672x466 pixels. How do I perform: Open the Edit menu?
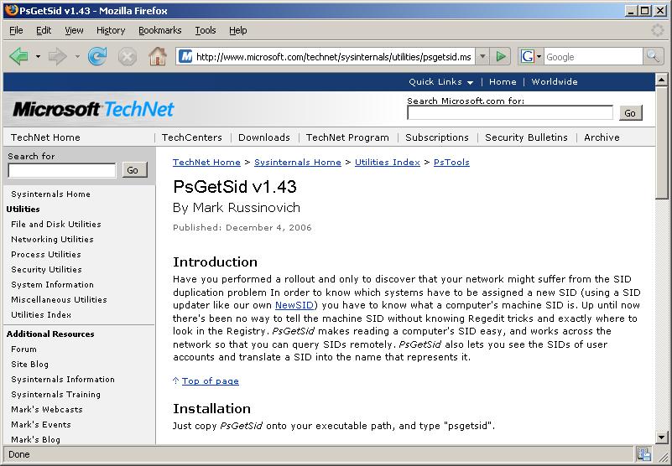coord(44,30)
